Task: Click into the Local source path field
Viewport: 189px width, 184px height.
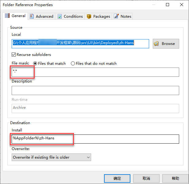Action: [80, 44]
